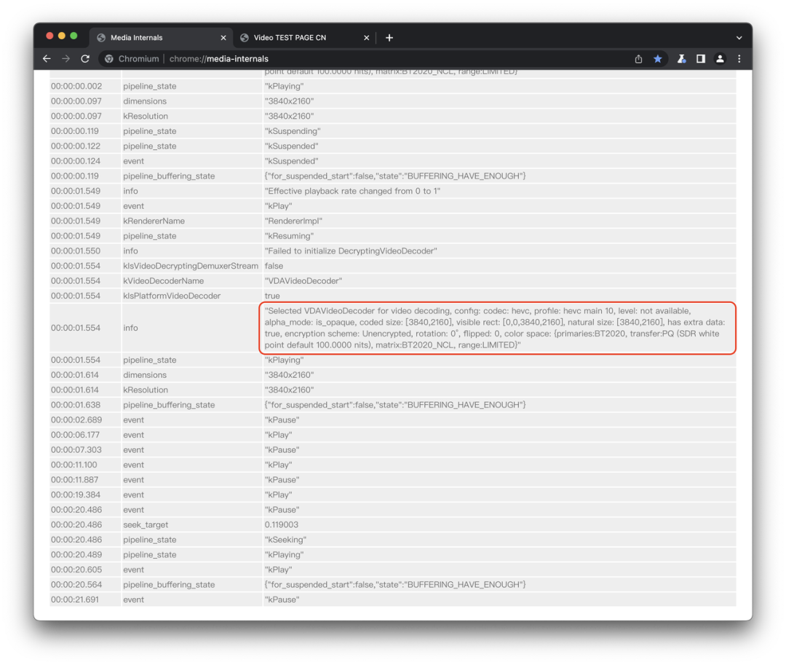Close the Video TEST PAGE CN tab
This screenshot has height=665, width=786.
(366, 38)
